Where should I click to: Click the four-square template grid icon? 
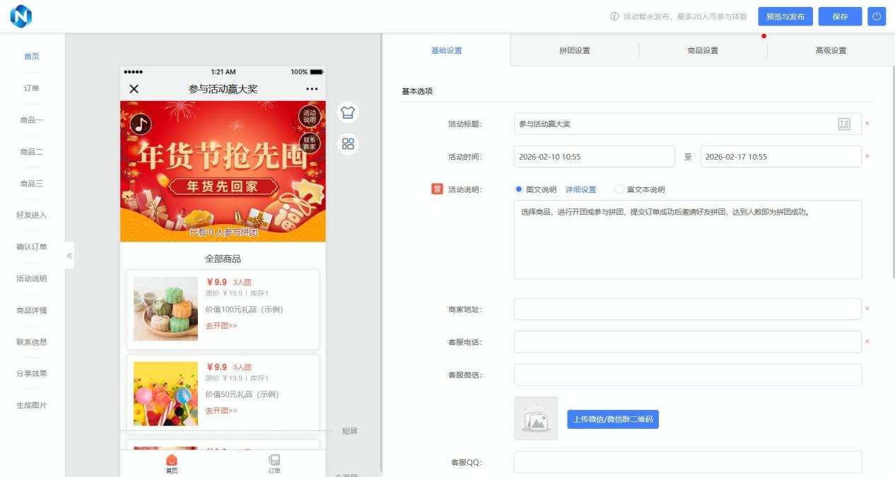coord(347,144)
